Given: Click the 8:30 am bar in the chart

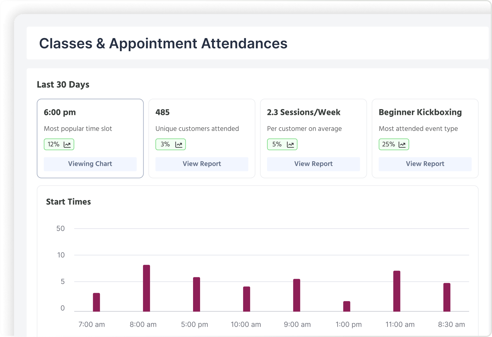Looking at the screenshot, I should (x=447, y=297).
